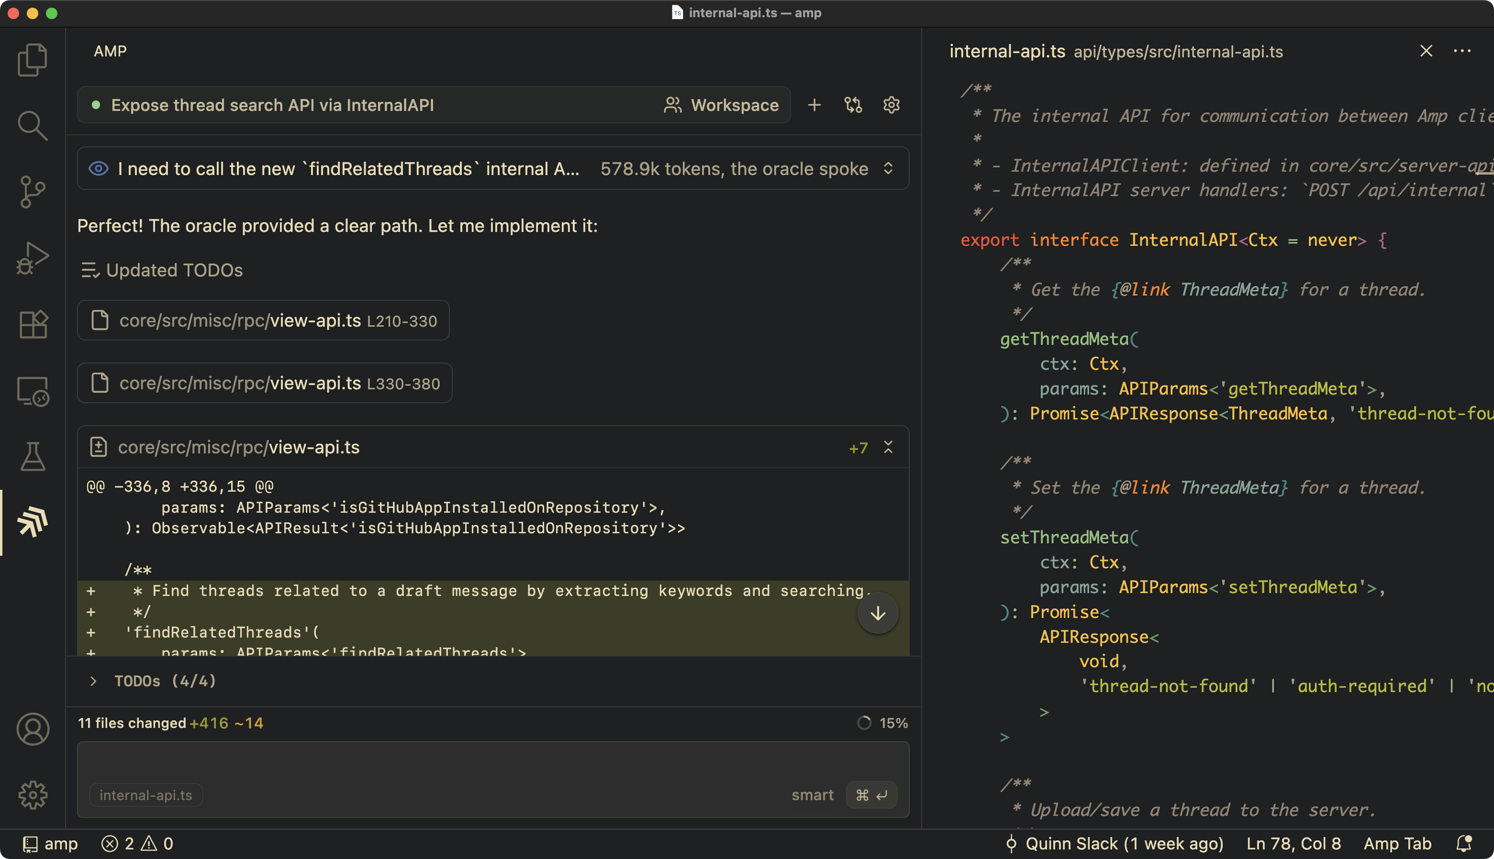The width and height of the screenshot is (1494, 859).
Task: Start a new Amp thread with the plus icon
Action: [814, 105]
